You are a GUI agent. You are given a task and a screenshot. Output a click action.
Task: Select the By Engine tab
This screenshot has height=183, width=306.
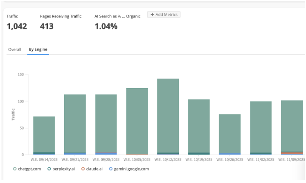[x=38, y=49]
